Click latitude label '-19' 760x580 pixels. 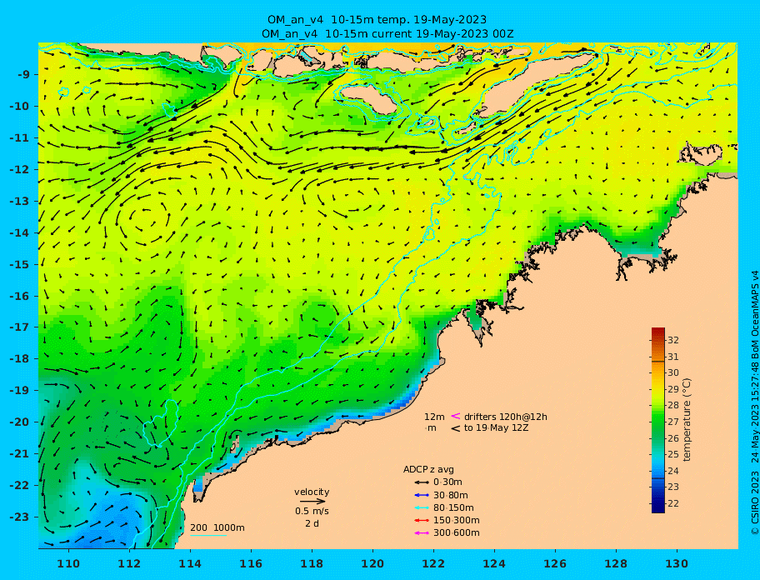(21, 391)
